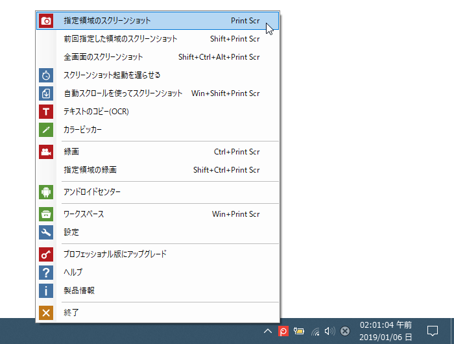The width and height of the screenshot is (454, 344).
Task: Open the taskbar clock showing 02:01:04
Action: pyautogui.click(x=386, y=331)
